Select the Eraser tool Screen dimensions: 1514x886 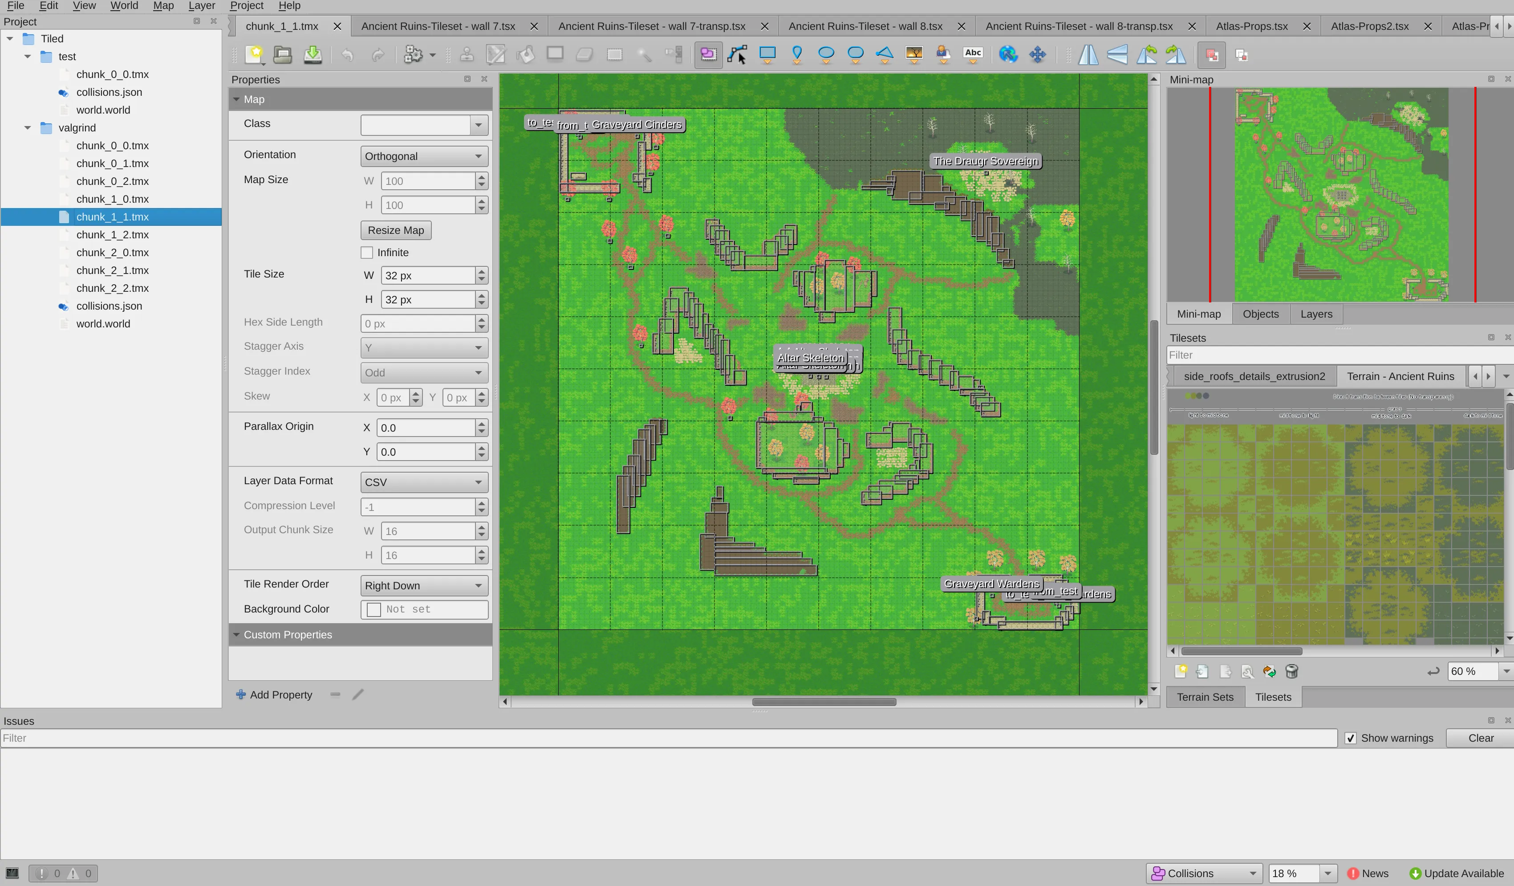584,55
